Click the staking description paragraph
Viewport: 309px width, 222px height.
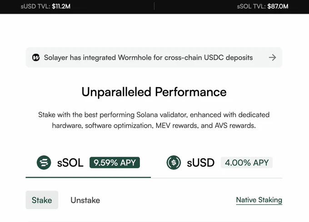coord(154,120)
